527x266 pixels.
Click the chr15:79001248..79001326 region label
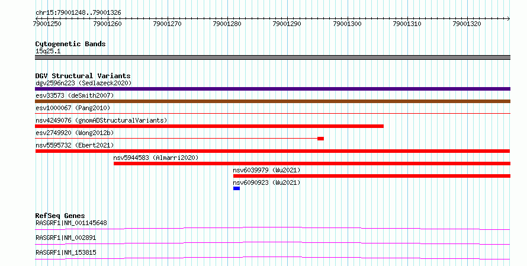78,13
